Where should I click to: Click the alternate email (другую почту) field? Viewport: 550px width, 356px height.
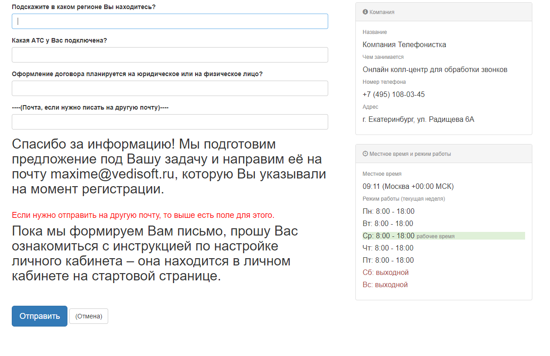pyautogui.click(x=170, y=122)
